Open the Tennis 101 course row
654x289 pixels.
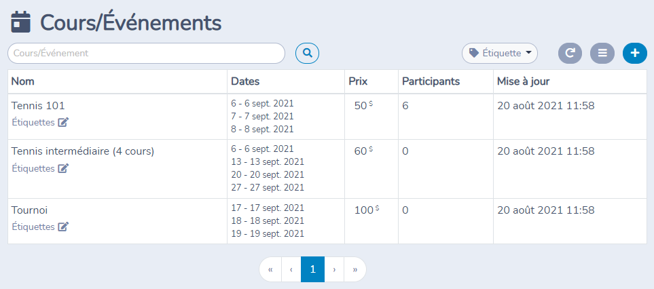click(x=327, y=117)
